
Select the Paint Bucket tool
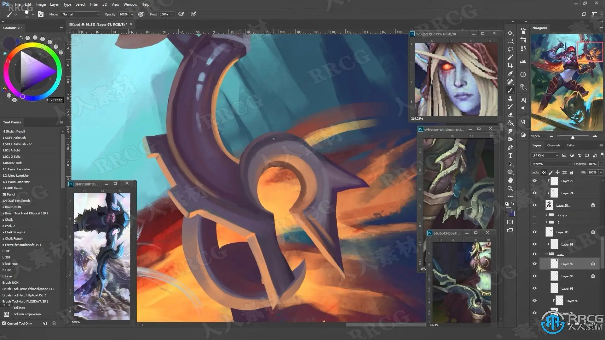(510, 123)
